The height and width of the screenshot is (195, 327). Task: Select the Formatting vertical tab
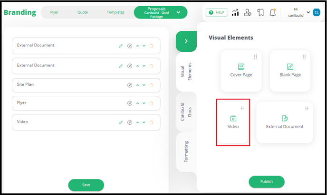pyautogui.click(x=186, y=152)
